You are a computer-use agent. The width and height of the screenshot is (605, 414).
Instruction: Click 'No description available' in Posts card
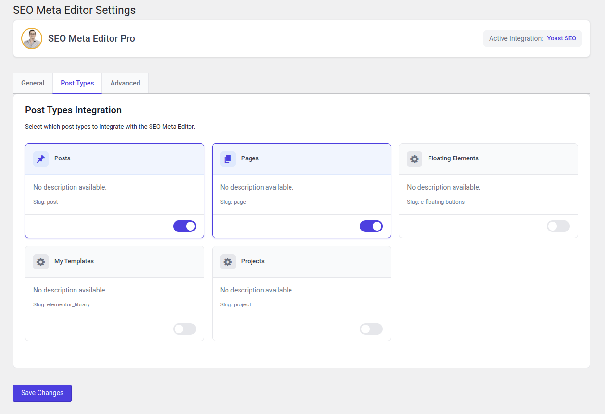tap(70, 187)
